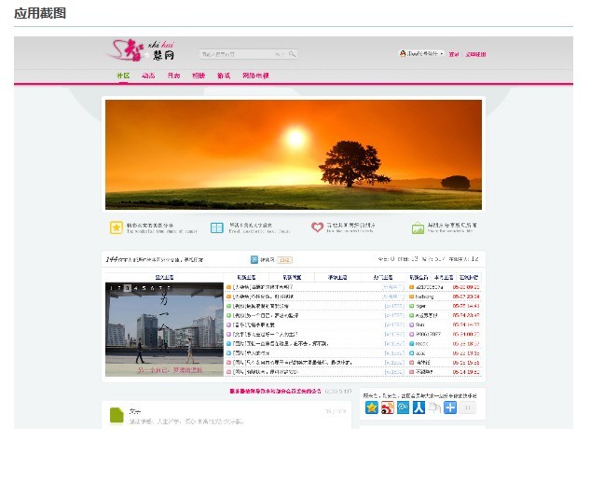This screenshot has width=604, height=497.
Task: Open member tiger's profile link
Action: point(420,306)
